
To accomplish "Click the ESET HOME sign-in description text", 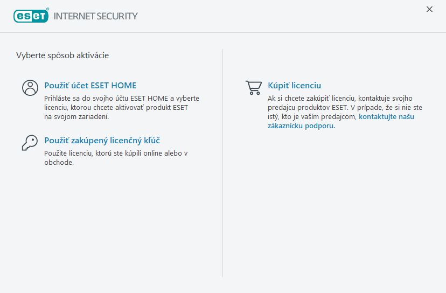I will tap(121, 108).
